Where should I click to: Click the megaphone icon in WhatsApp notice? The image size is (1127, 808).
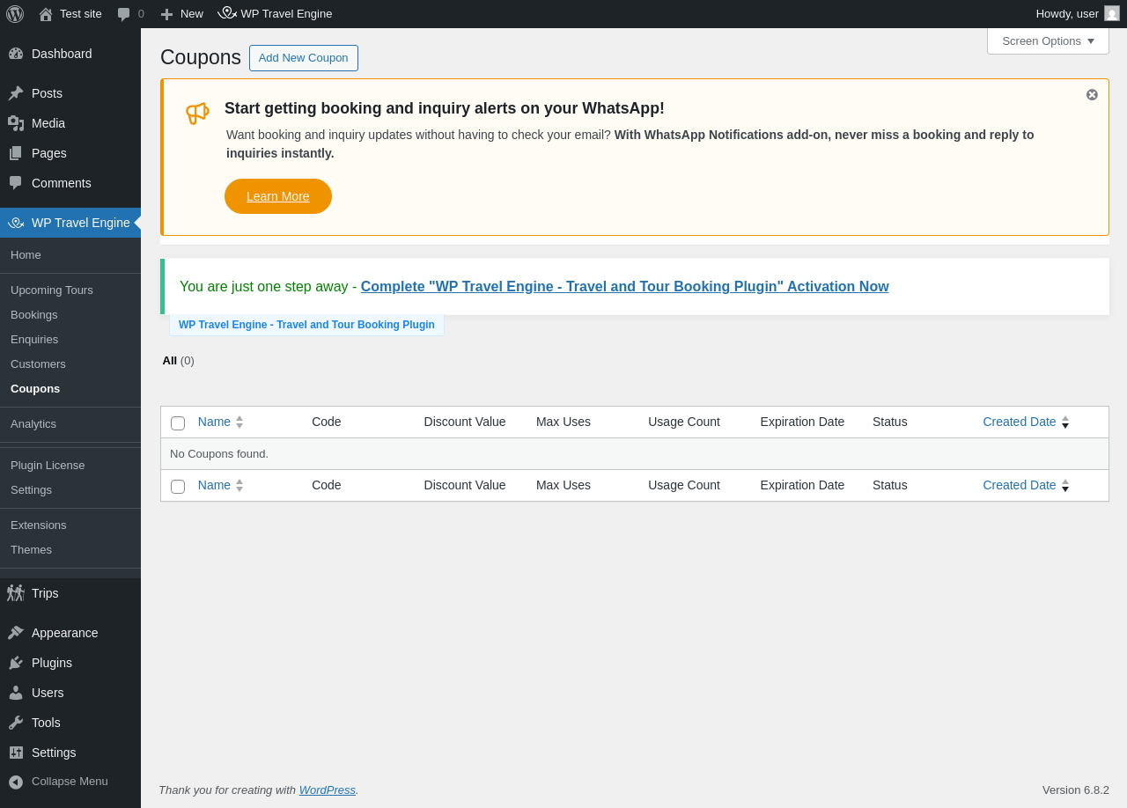pos(197,113)
